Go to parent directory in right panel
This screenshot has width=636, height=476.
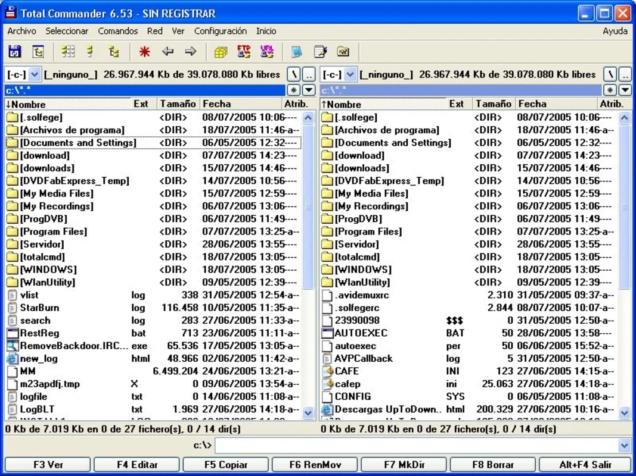(625, 75)
